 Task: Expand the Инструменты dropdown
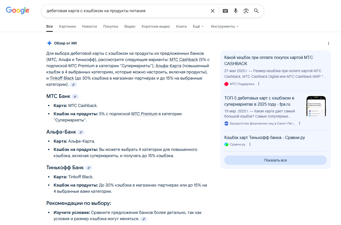point(225,26)
